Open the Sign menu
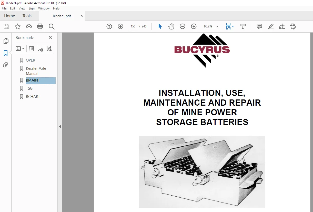Viewport: 313px width, 212px height. click(32, 8)
